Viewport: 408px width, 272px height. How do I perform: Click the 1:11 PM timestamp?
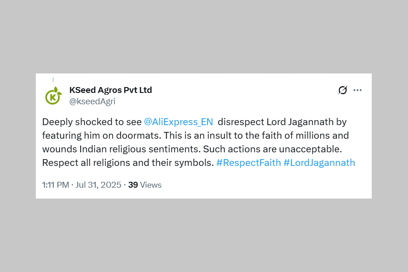click(55, 185)
